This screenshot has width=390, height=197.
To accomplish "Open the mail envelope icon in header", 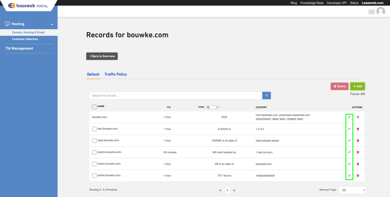I will (371, 12).
